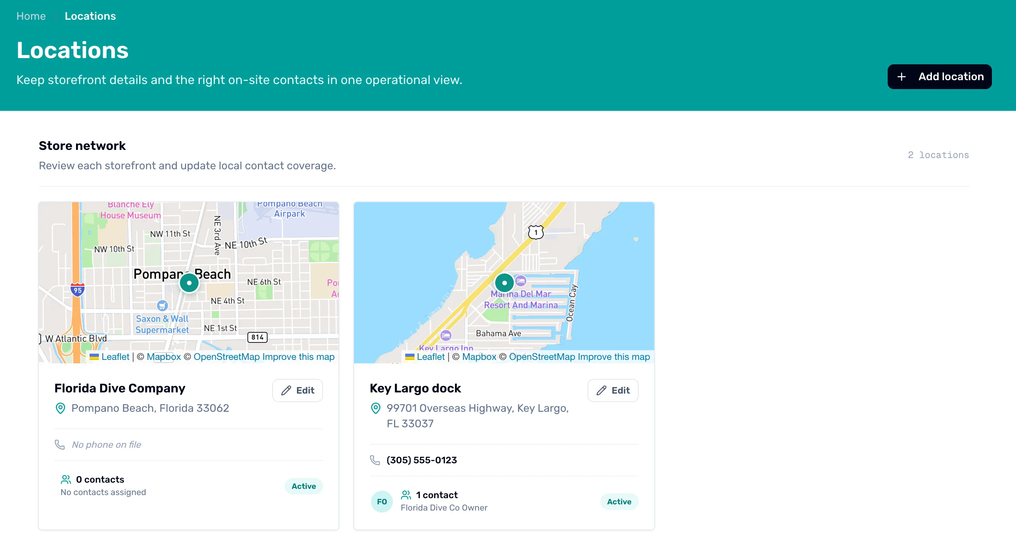1016x540 pixels.
Task: Click the '2 locations' count label
Action: click(x=938, y=155)
